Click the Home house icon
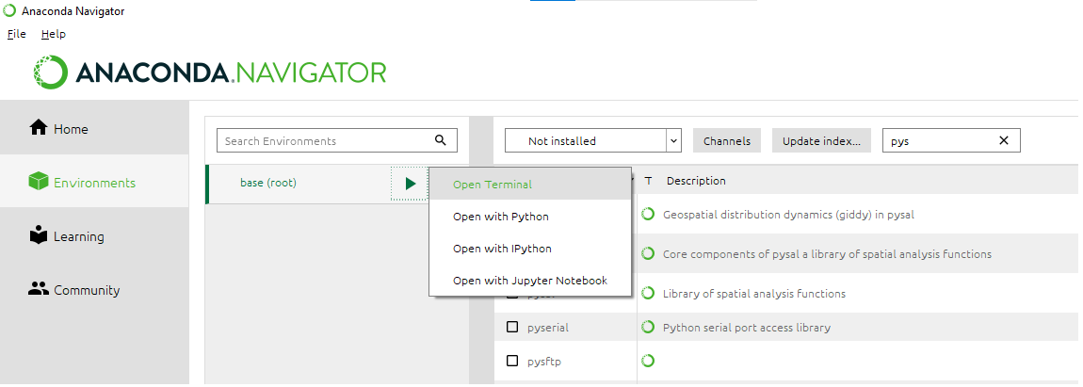1083x387 pixels. pyautogui.click(x=39, y=128)
